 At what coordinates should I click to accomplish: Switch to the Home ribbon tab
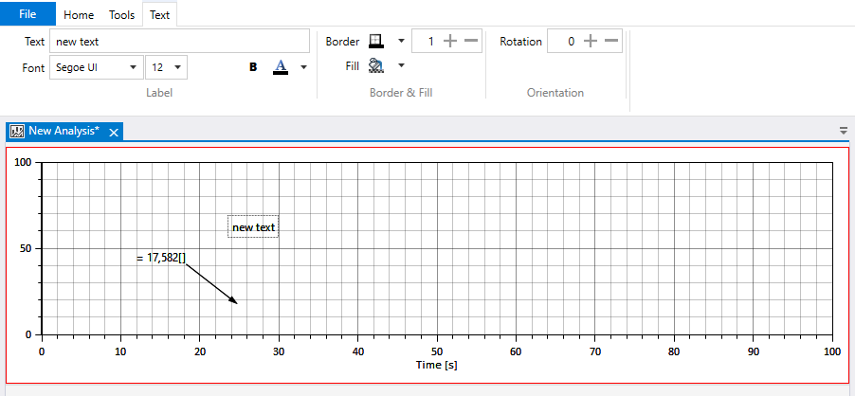(79, 15)
